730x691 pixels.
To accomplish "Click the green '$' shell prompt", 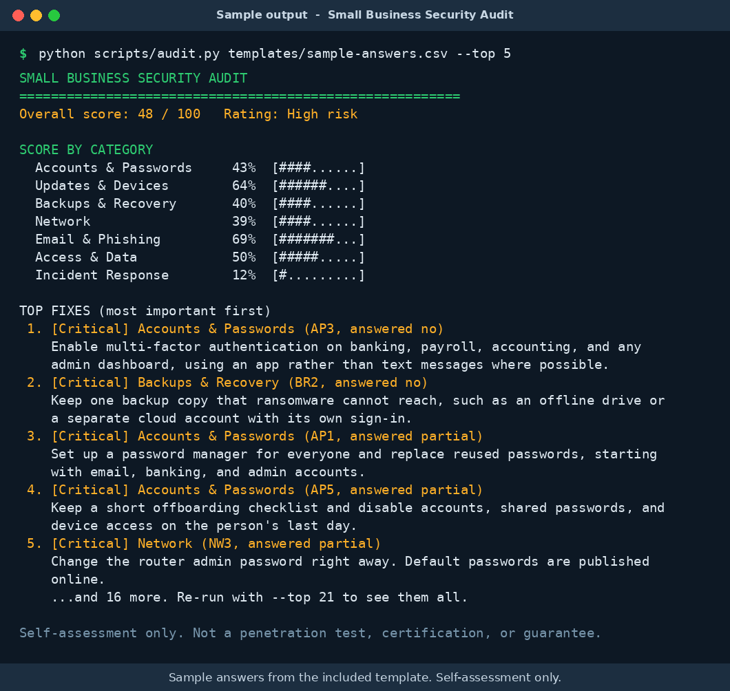I will (x=23, y=54).
